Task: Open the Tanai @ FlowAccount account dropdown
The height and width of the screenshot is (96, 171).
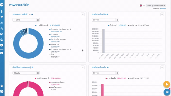Action: (156, 6)
